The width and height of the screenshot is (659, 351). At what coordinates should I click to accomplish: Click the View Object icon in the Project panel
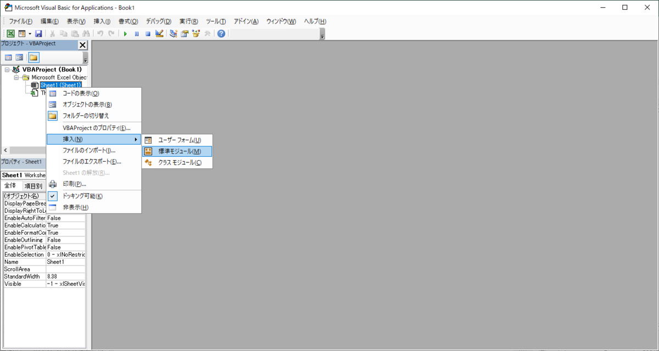pyautogui.click(x=20, y=58)
